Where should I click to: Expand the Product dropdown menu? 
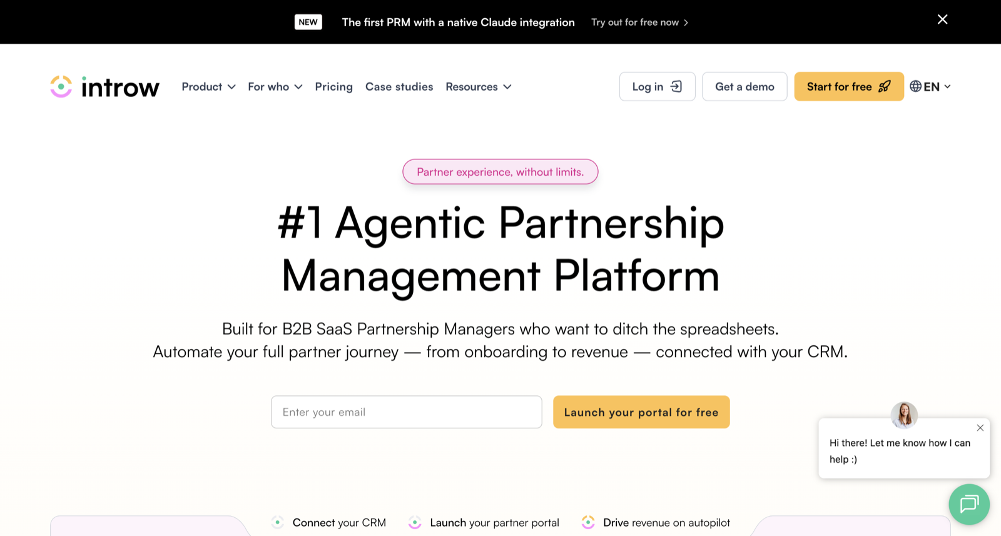(208, 86)
